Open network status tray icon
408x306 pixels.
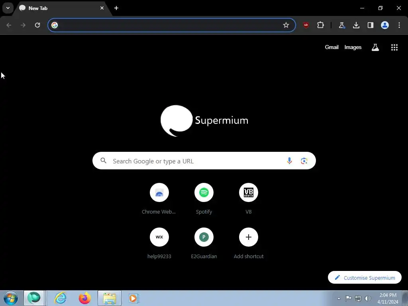(x=358, y=298)
